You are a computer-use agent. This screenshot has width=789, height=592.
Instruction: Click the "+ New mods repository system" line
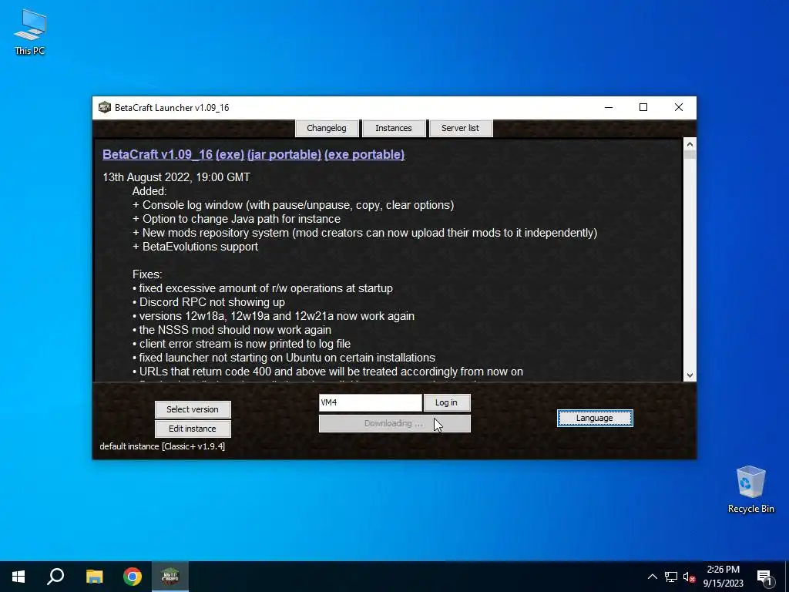[364, 233]
